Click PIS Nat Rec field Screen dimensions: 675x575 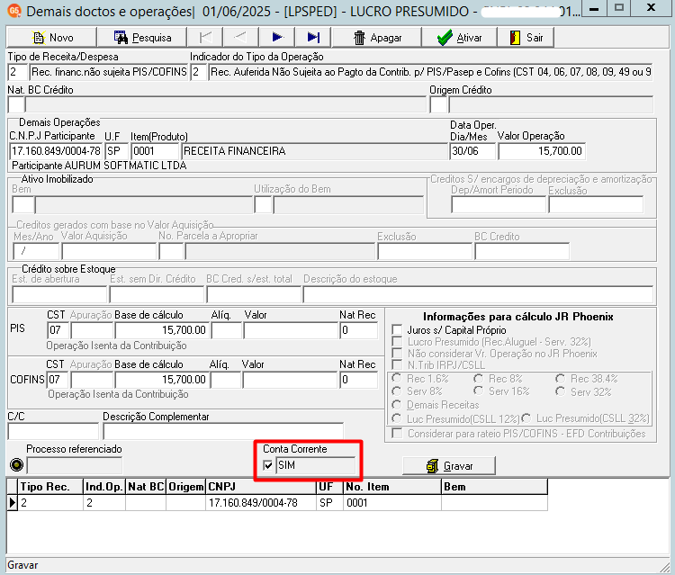(358, 330)
